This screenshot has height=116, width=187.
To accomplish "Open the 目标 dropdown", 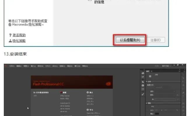I will tap(165, 91).
